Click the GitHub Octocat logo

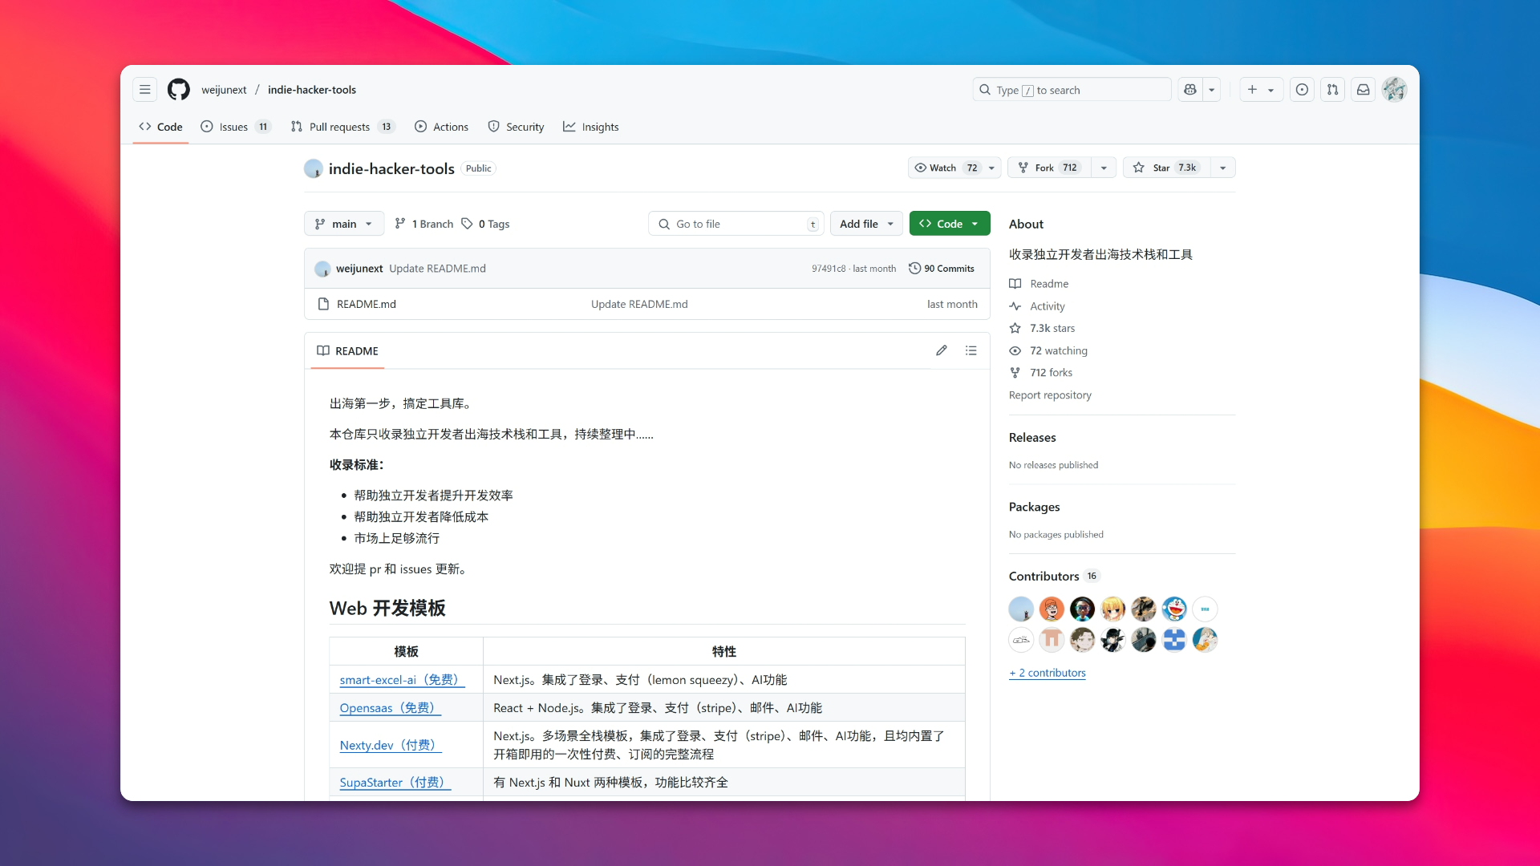[179, 90]
